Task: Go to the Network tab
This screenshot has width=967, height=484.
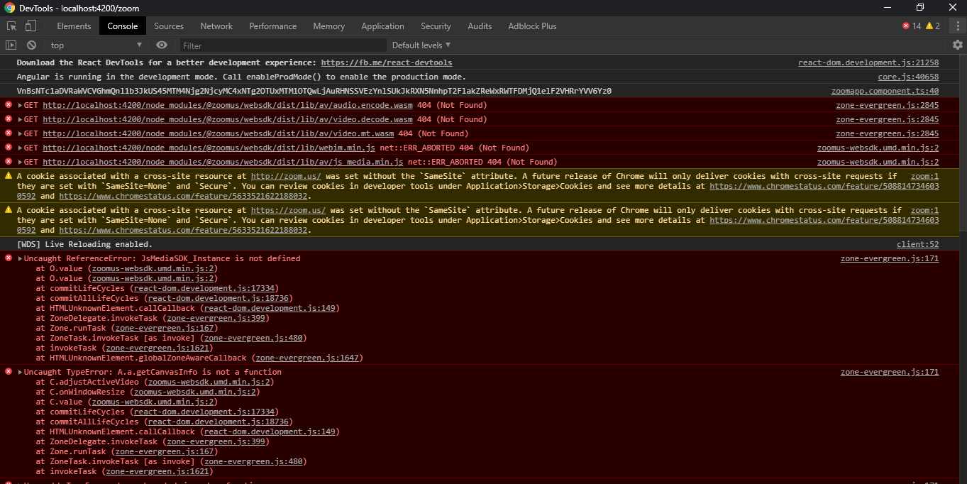Action: click(216, 26)
